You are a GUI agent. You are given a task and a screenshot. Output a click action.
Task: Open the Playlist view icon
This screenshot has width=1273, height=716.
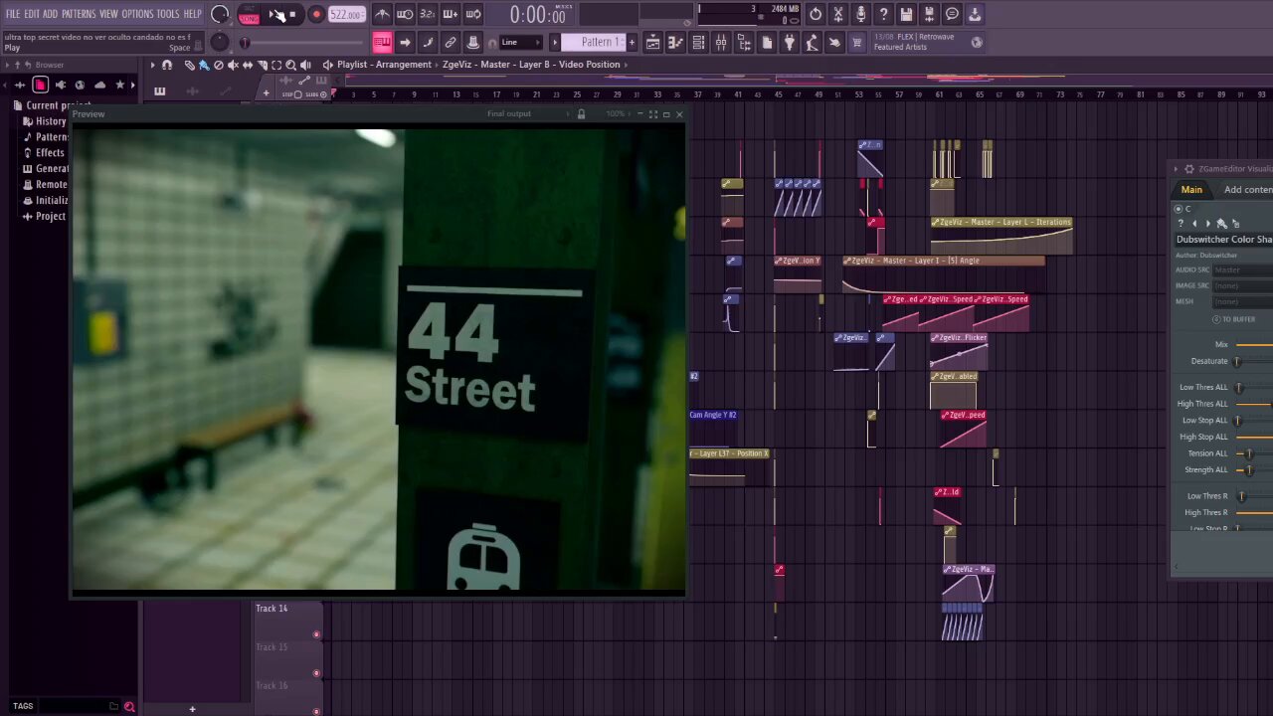652,42
